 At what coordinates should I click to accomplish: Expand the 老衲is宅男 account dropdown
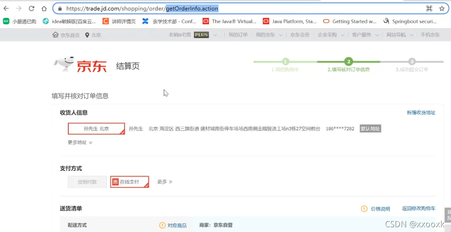(x=215, y=35)
